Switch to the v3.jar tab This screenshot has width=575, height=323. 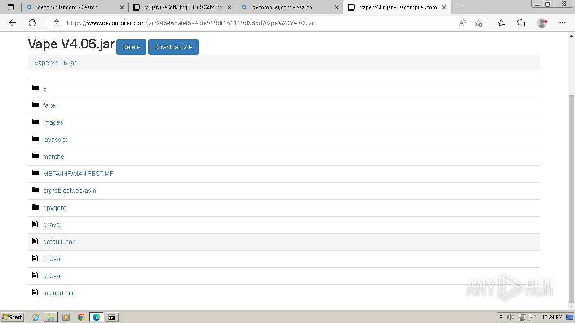(x=183, y=7)
